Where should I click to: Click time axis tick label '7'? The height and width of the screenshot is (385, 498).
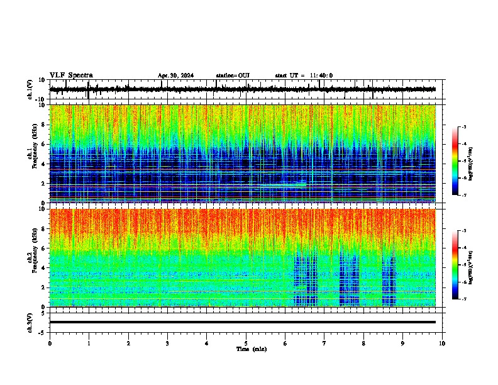point(324,343)
